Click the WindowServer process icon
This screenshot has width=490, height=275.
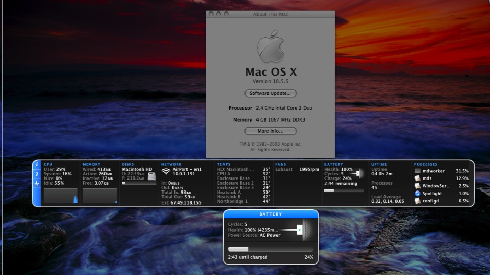pos(417,186)
